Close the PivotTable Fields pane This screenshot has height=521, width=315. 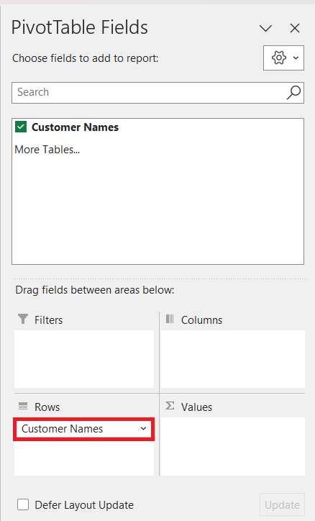pos(295,28)
